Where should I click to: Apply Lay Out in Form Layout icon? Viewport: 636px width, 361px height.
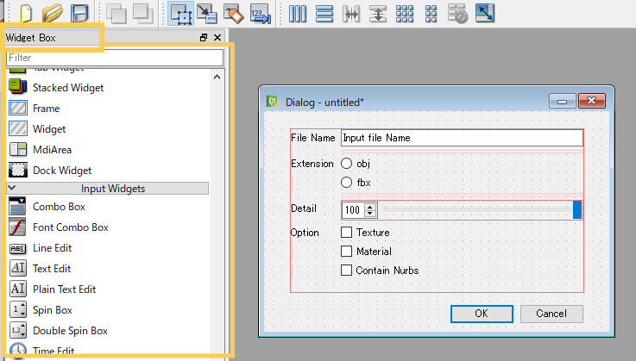pos(431,14)
